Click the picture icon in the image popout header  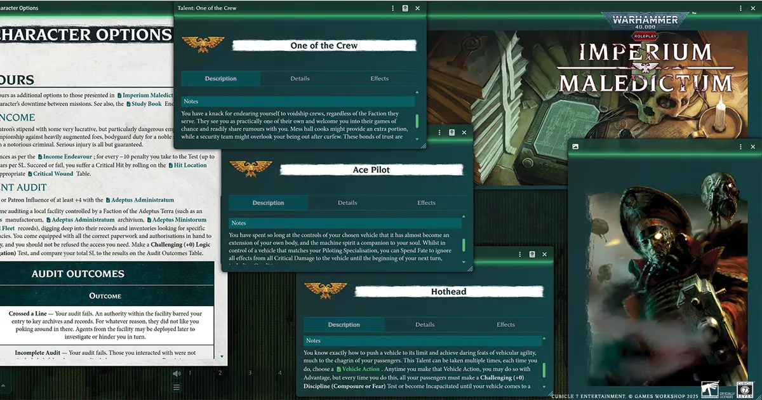(575, 147)
